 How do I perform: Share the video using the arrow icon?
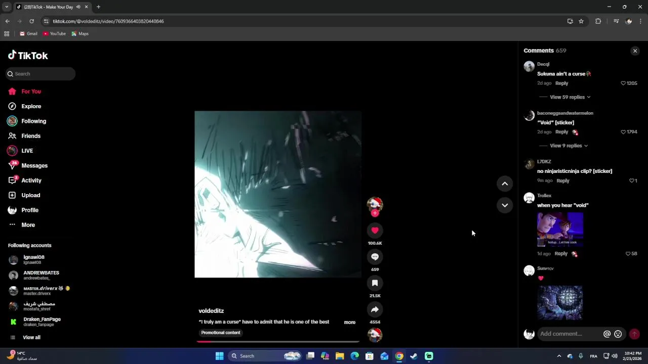pyautogui.click(x=375, y=309)
